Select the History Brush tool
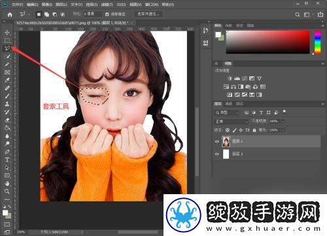The width and height of the screenshot is (327, 236). pos(7,112)
